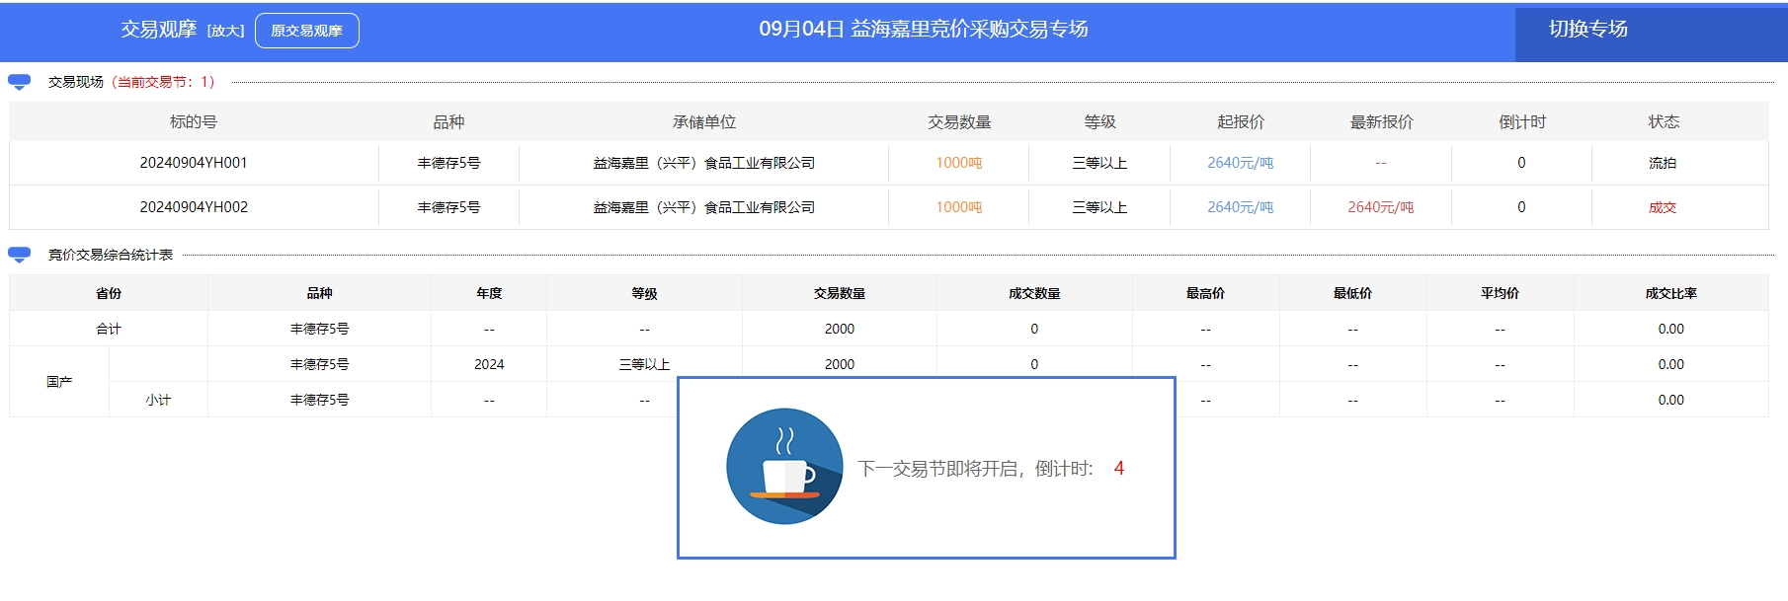The width and height of the screenshot is (1788, 601).
Task: Click 1000吨 quantity for lot 20240904YH002
Action: tap(959, 207)
